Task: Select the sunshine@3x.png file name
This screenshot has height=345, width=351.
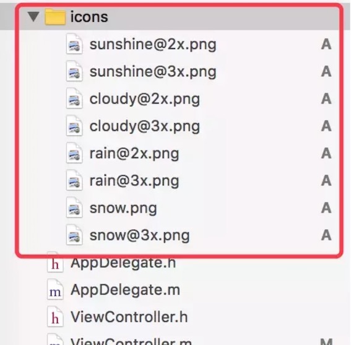Action: pyautogui.click(x=153, y=72)
